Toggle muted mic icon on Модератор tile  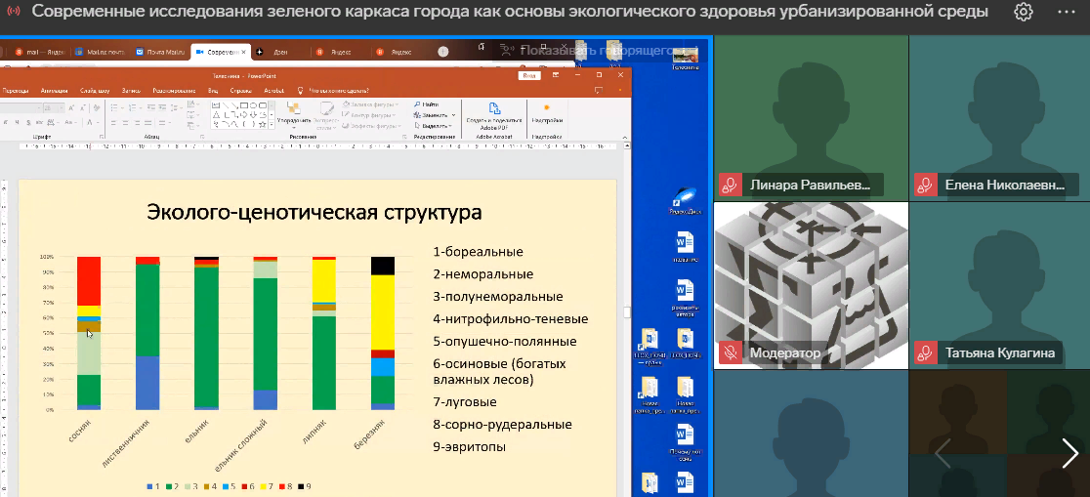pos(729,352)
